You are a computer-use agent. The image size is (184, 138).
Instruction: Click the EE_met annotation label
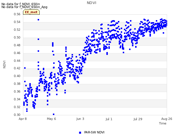[x=31, y=12]
